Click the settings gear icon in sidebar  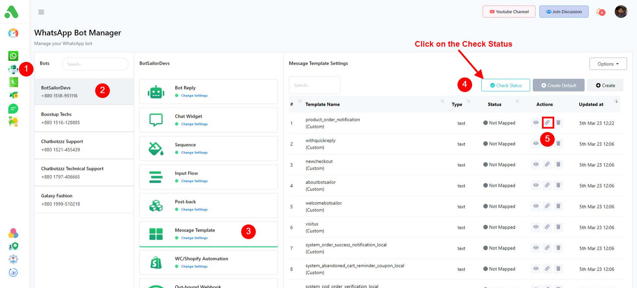(13, 259)
